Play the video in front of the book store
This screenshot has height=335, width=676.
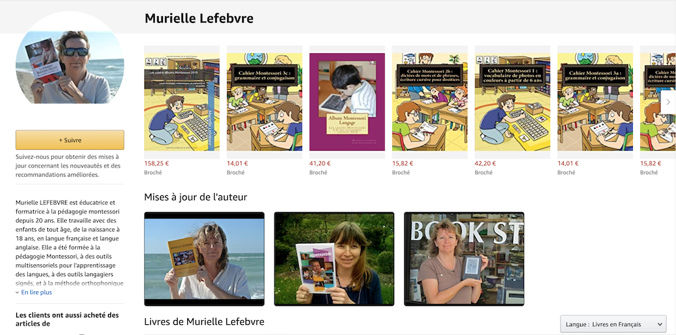click(464, 259)
